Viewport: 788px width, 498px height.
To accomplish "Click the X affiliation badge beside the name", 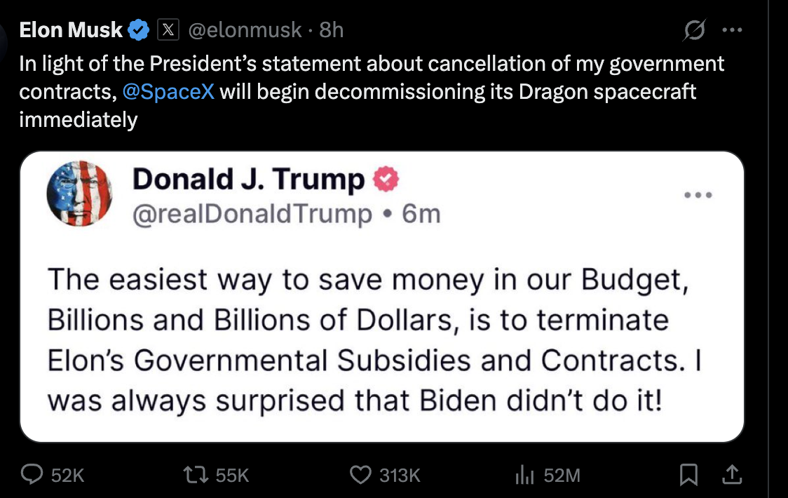I will tap(168, 30).
